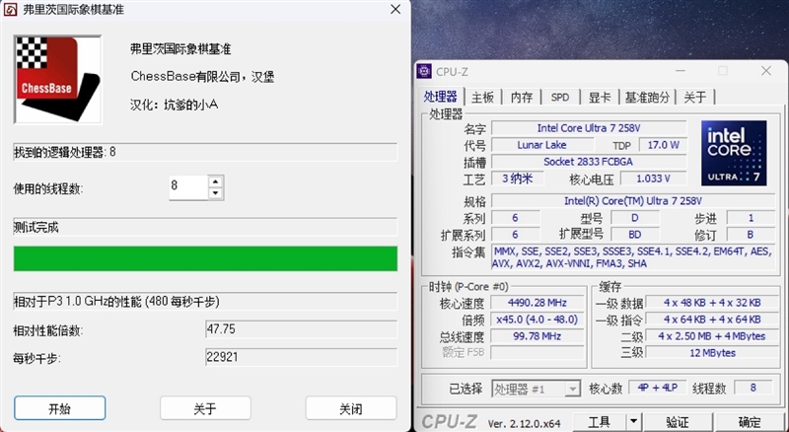Increase thread count with the up arrow
Viewport: 789px width, 432px height.
coord(216,180)
